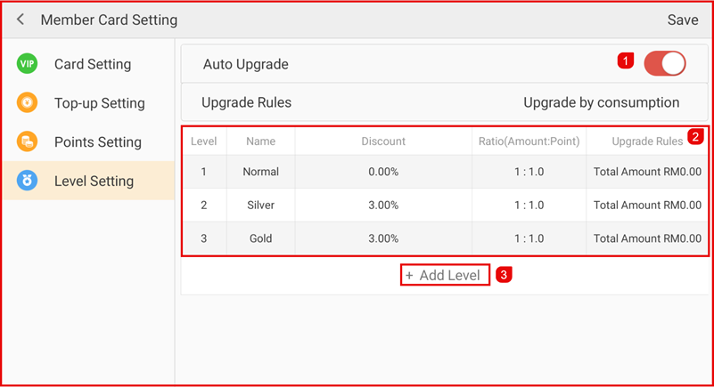Click the Points Setting coin icon
This screenshot has height=387, width=714.
pyautogui.click(x=28, y=142)
